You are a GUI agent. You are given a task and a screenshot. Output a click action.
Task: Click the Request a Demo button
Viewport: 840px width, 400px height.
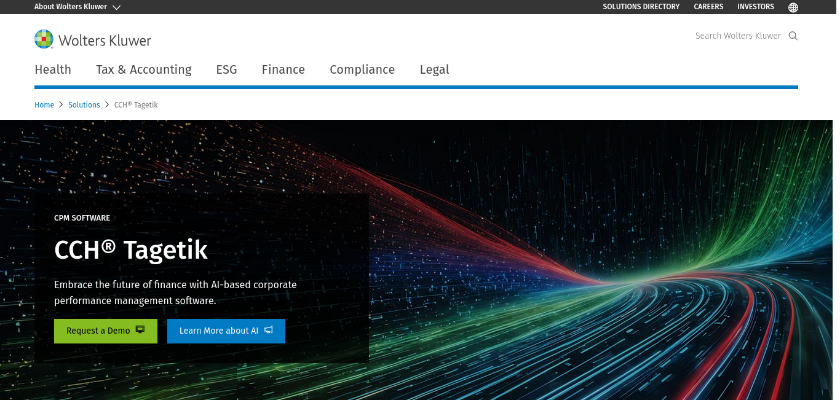point(106,331)
